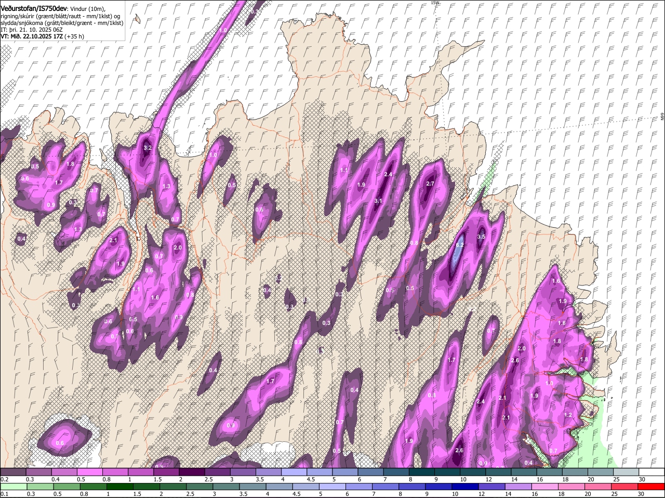This screenshot has height=498, width=665.
Task: Select the "30" label of the lower legend
Action: (x=641, y=494)
